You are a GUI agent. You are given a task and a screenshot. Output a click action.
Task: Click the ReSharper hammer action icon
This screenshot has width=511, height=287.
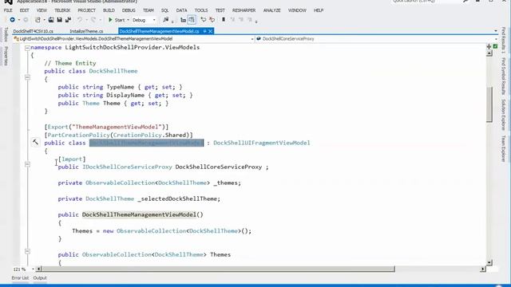click(35, 142)
